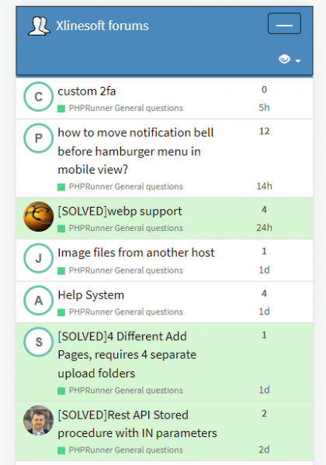The height and width of the screenshot is (465, 326).
Task: Click the C avatar icon for custom 2fa
Action: [x=38, y=97]
